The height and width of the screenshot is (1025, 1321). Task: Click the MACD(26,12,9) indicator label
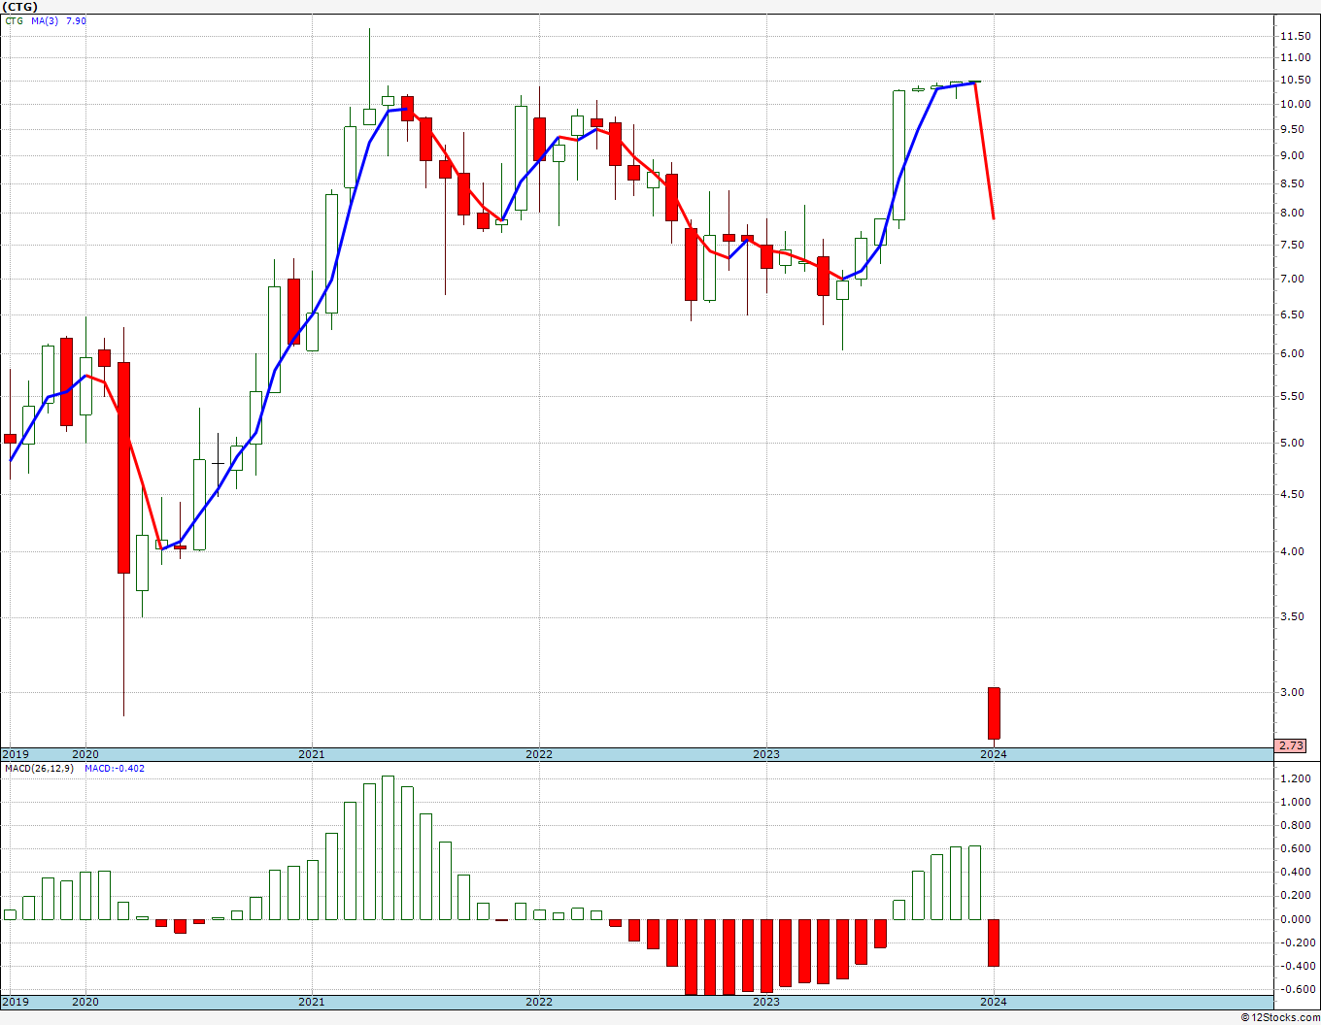point(39,769)
